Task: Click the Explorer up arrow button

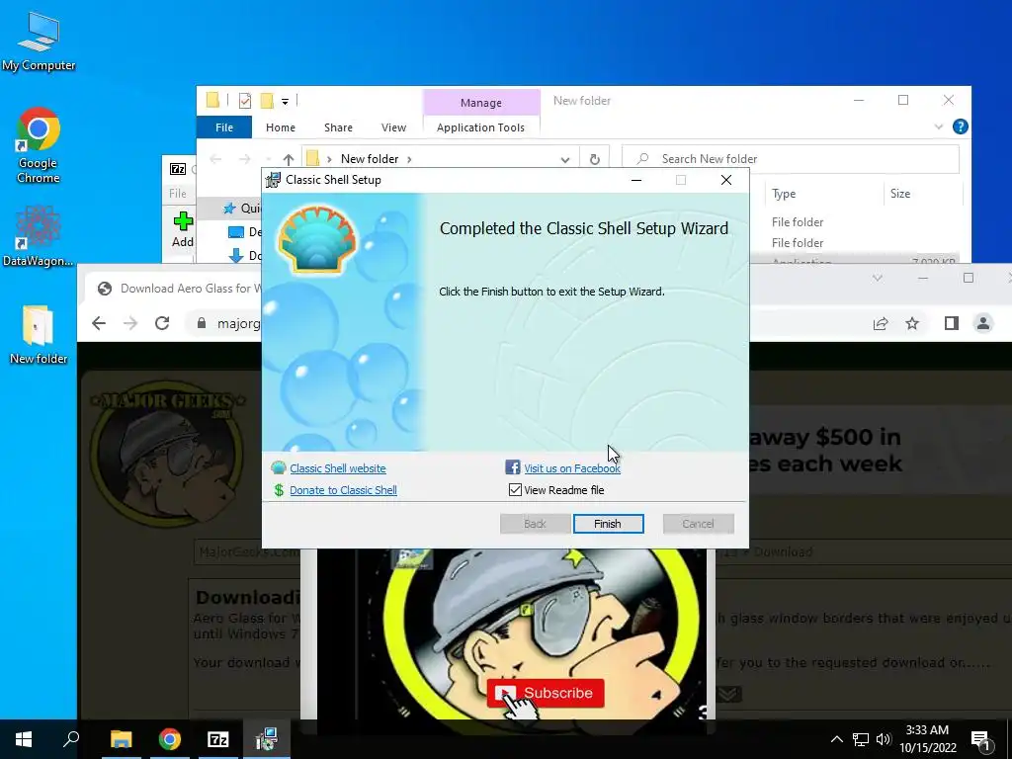Action: 288,159
